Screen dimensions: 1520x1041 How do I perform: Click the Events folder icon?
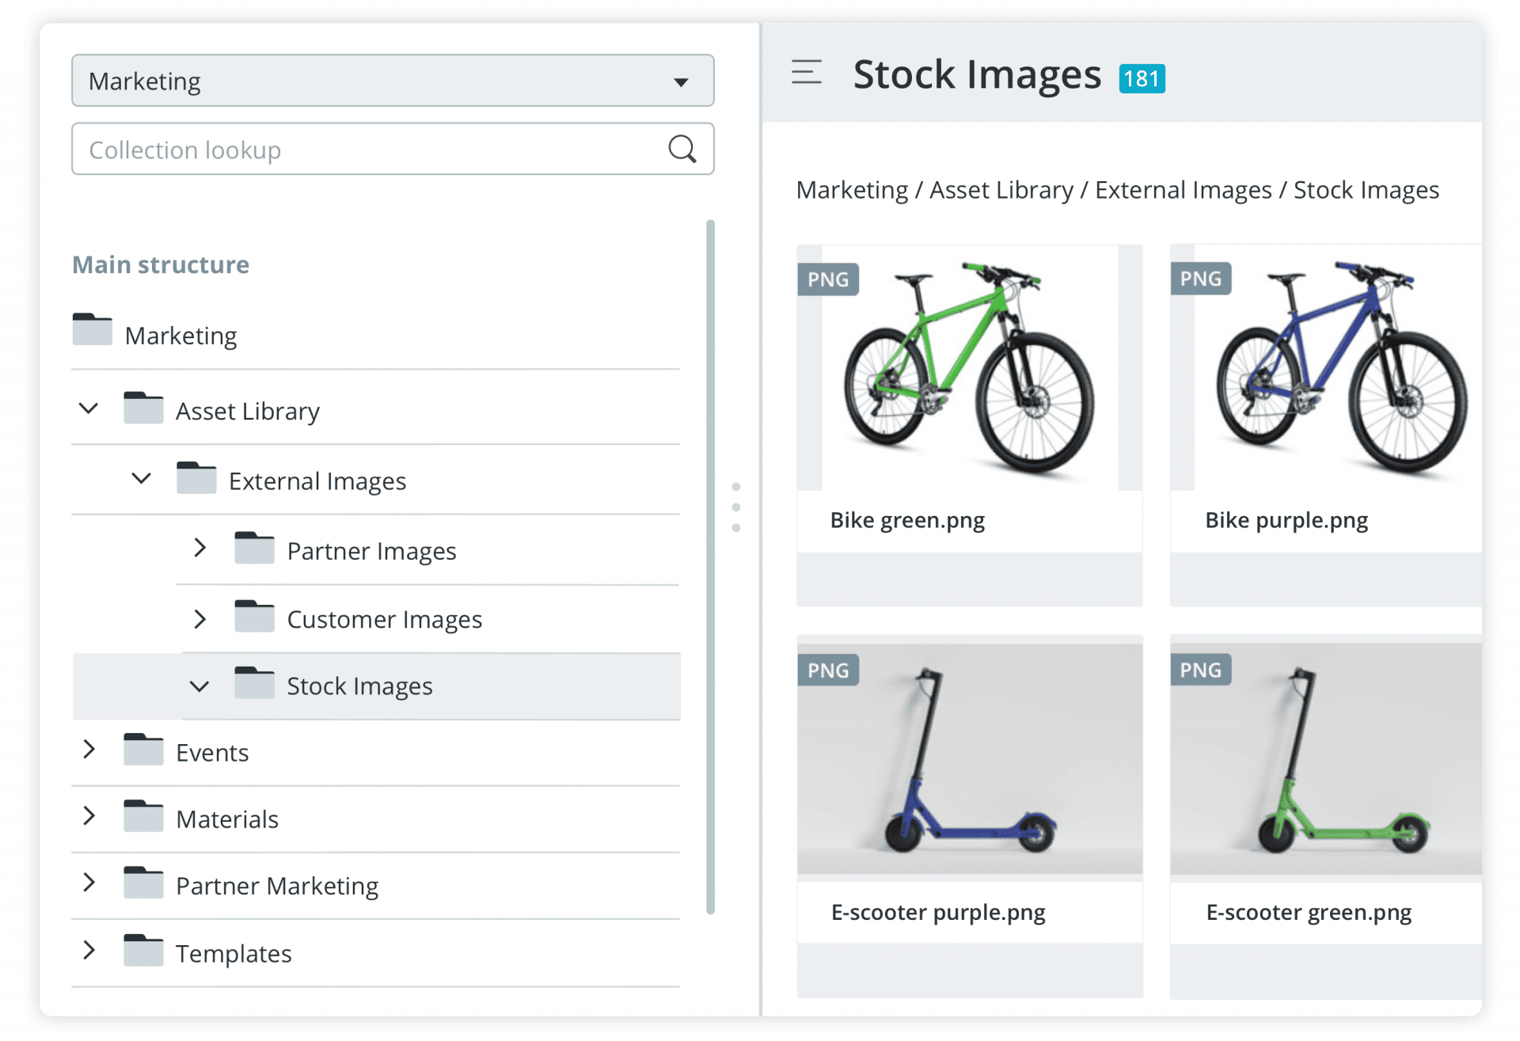click(143, 750)
